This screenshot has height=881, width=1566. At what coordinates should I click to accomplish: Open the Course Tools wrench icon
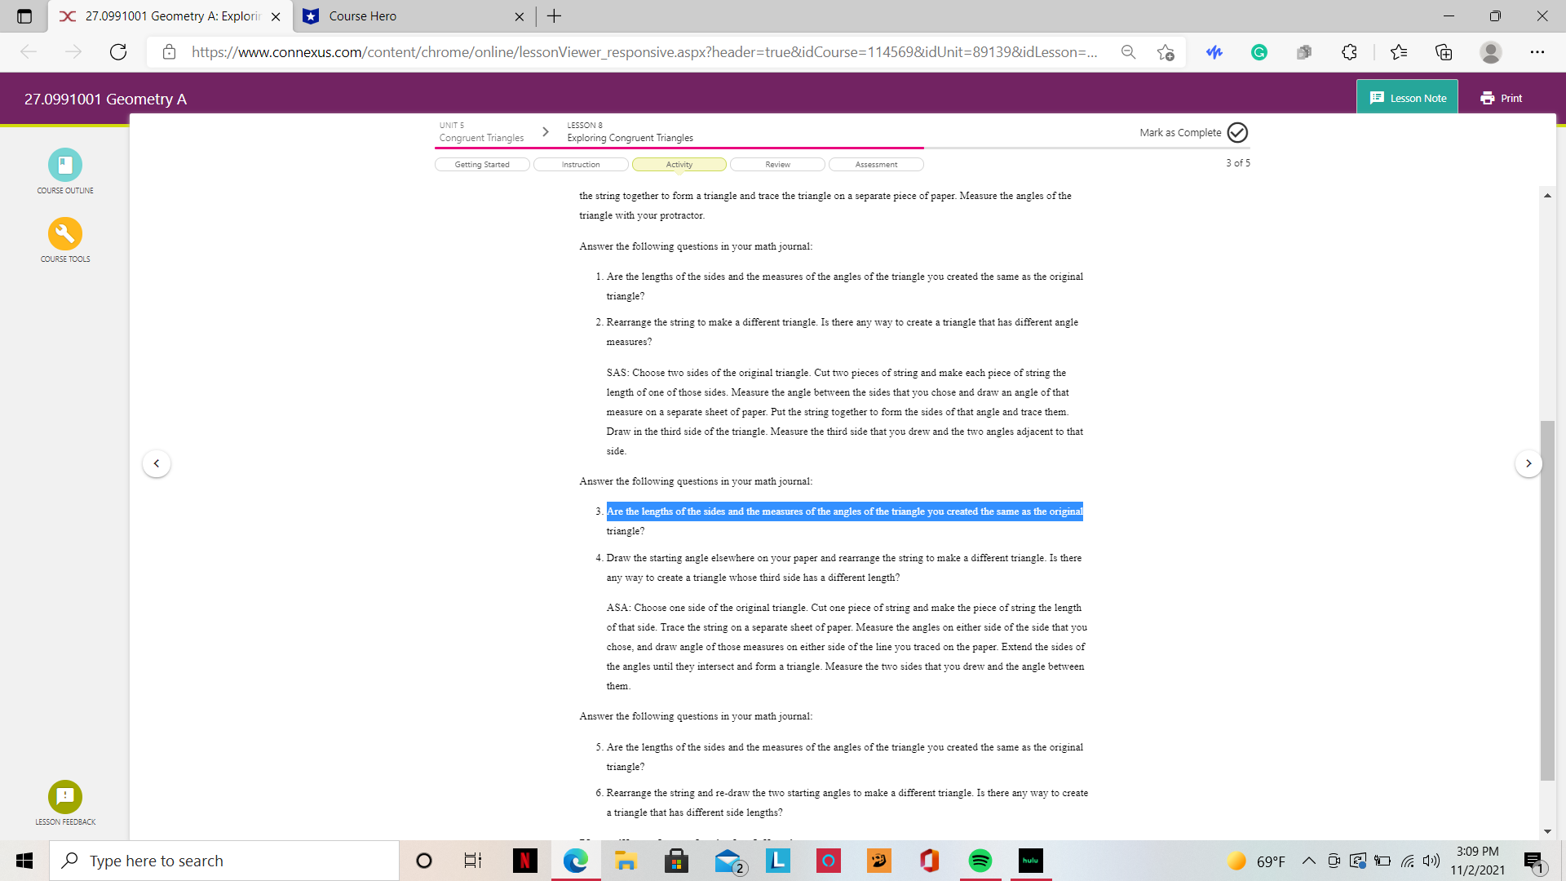coord(65,234)
